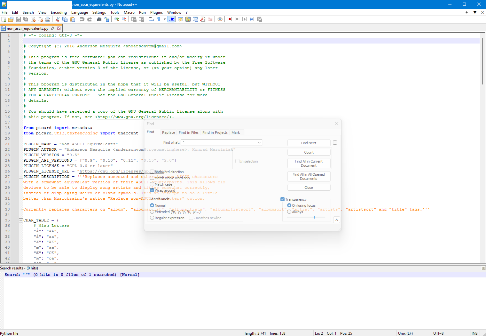This screenshot has width=486, height=336.
Task: Click the New file toolbar icon
Action: click(4, 19)
